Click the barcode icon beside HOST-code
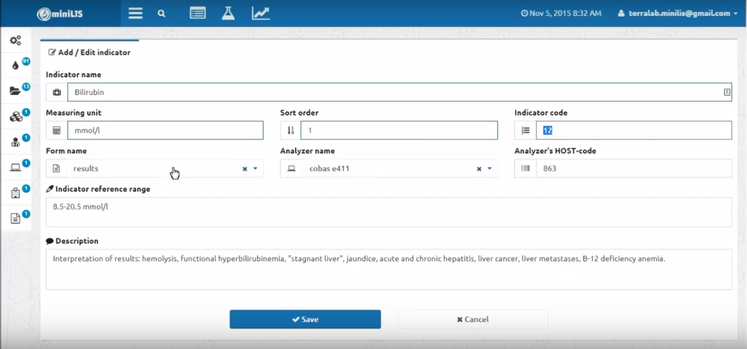Image resolution: width=747 pixels, height=349 pixels. 525,168
